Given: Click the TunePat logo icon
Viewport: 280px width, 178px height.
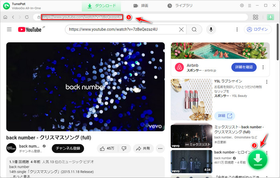Looking at the screenshot, I should [x=7, y=6].
